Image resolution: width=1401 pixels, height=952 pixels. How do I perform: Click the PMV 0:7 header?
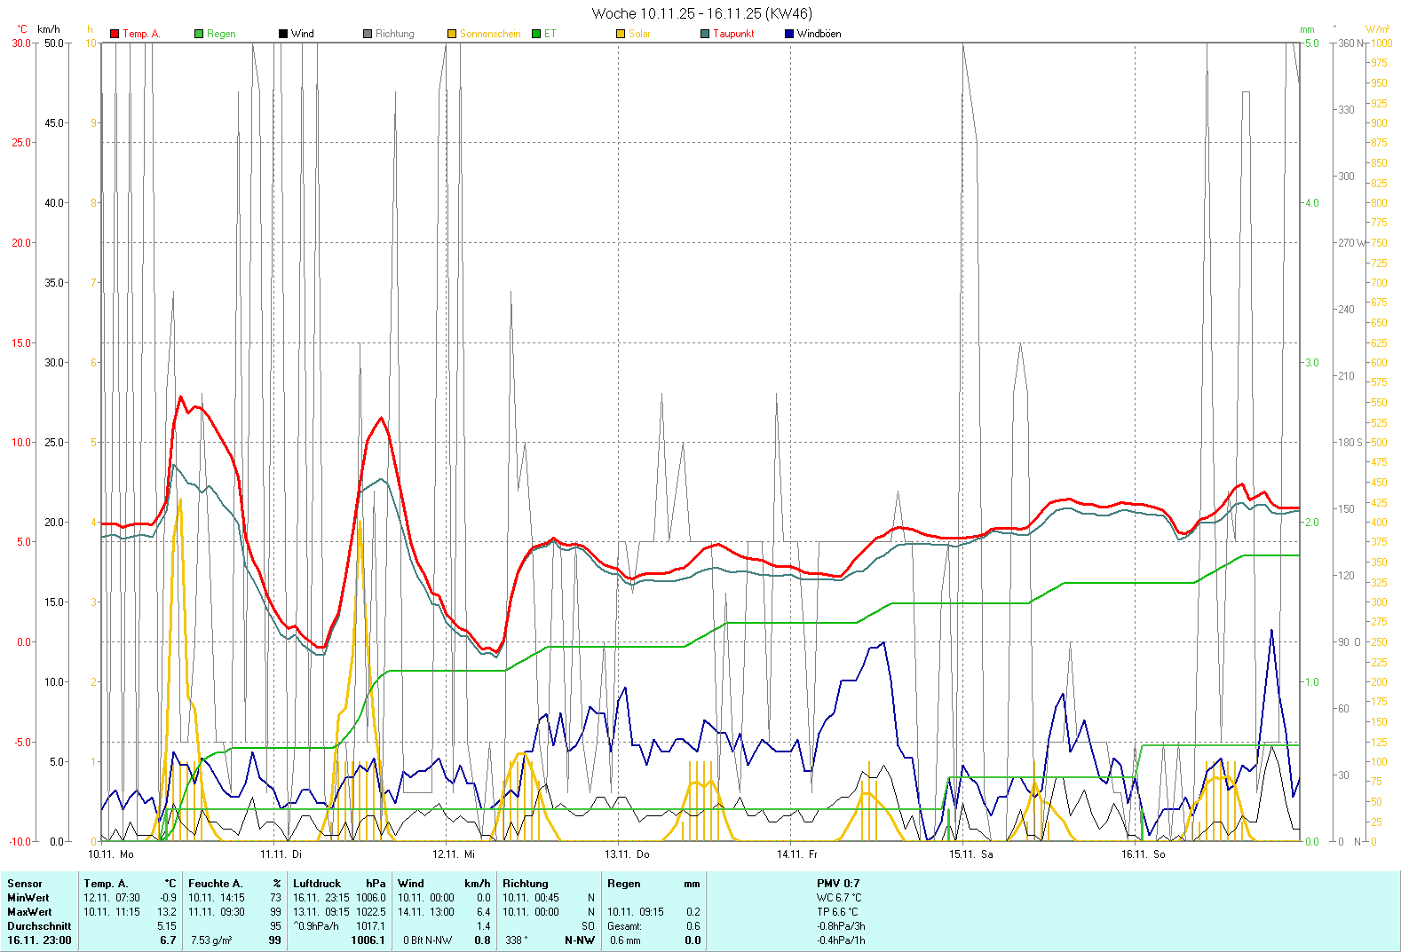tap(838, 884)
